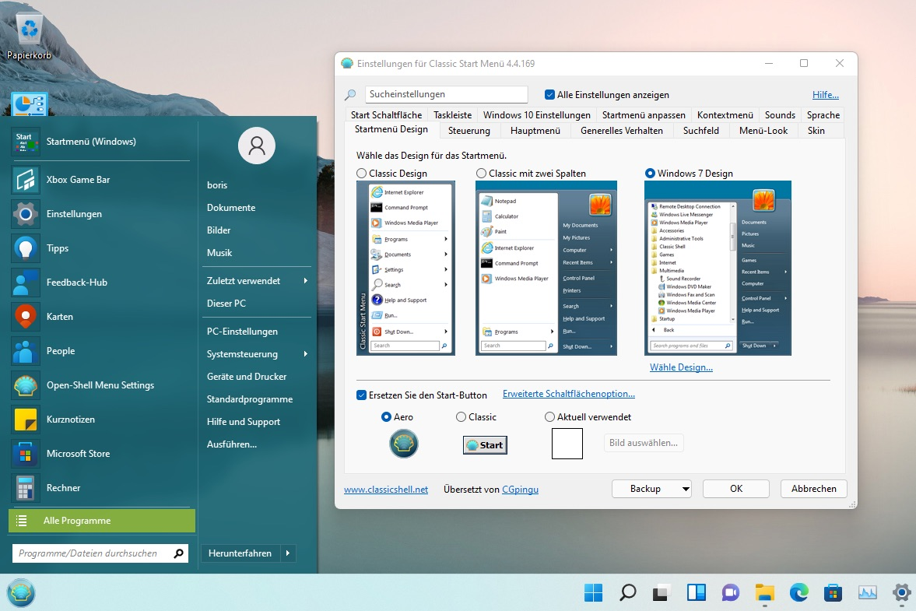Open File Explorer from taskbar
The width and height of the screenshot is (916, 611).
coord(764,593)
